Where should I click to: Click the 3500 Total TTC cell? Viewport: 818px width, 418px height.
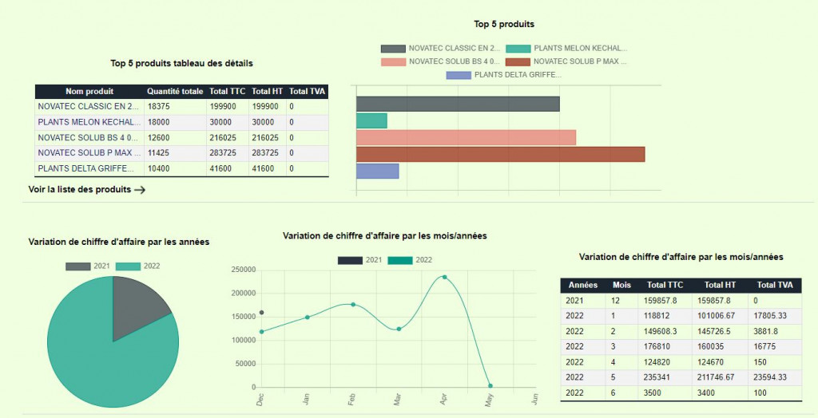pyautogui.click(x=665, y=393)
